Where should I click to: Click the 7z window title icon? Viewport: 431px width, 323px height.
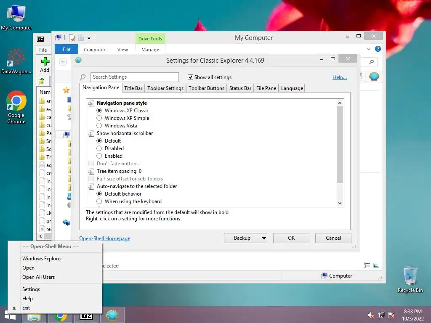(x=40, y=39)
